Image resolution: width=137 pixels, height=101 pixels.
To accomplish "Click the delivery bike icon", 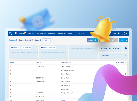I will [x=115, y=33].
